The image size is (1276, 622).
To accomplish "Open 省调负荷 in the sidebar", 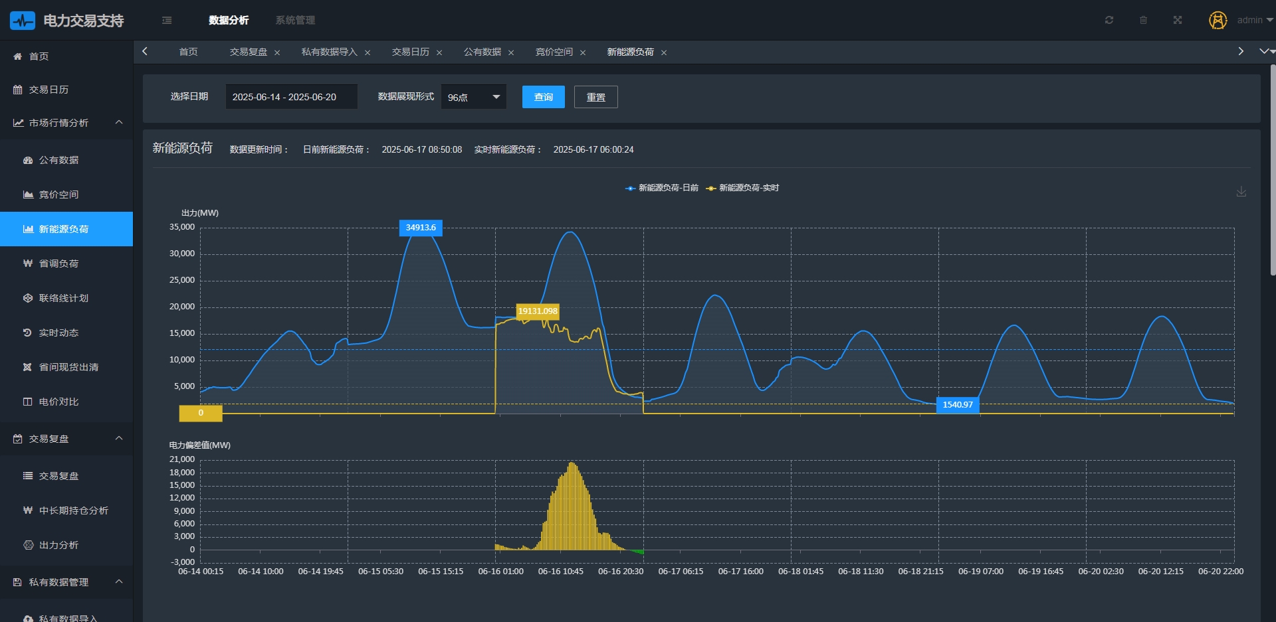I will point(66,264).
